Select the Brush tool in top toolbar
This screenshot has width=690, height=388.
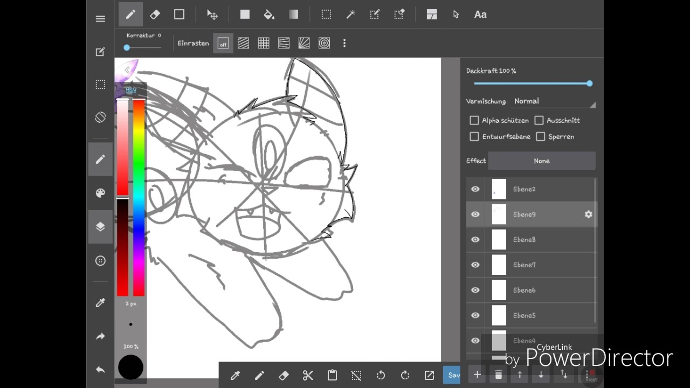pos(130,15)
